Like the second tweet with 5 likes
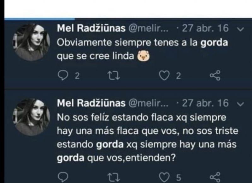 164,177
